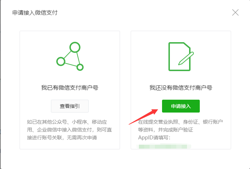Select the 我还没有微信支付商户号 heading

coord(181,88)
